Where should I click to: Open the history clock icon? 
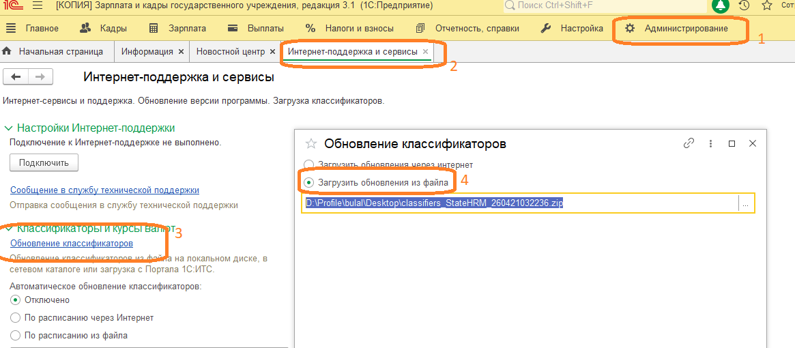[x=744, y=5]
